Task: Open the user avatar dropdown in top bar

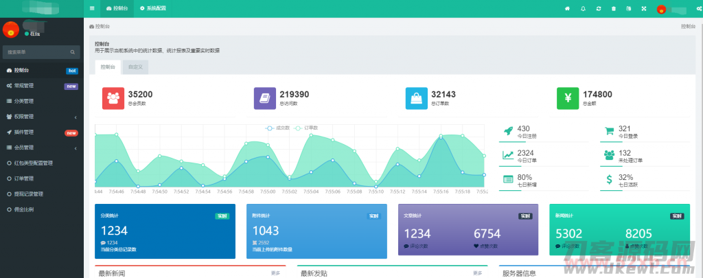Action: pos(661,9)
